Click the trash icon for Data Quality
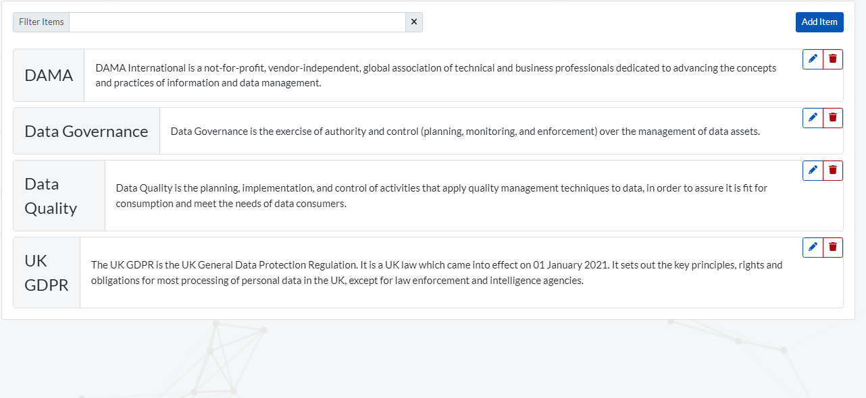866x398 pixels. pos(833,171)
